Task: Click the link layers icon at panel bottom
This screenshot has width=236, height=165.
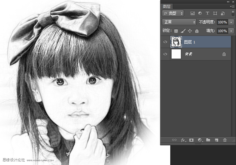Action: (x=174, y=140)
